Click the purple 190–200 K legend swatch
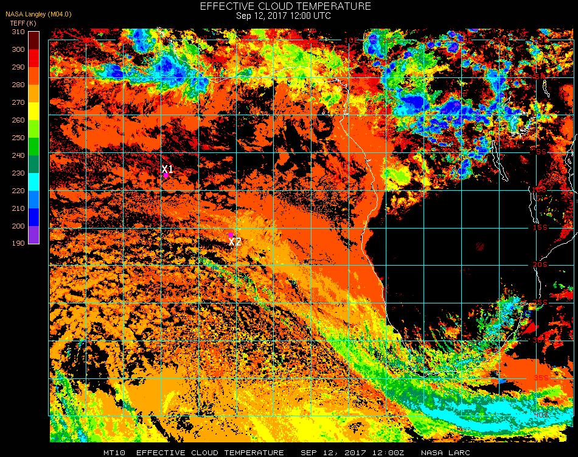Image resolution: width=578 pixels, height=457 pixels. pos(34,235)
